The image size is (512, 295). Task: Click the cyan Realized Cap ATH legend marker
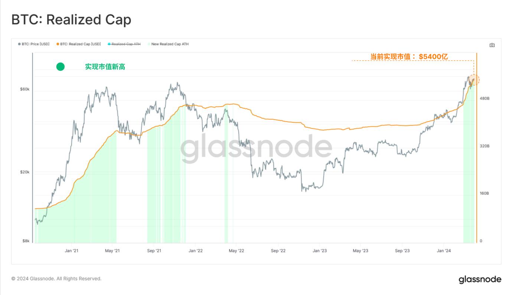coord(109,44)
